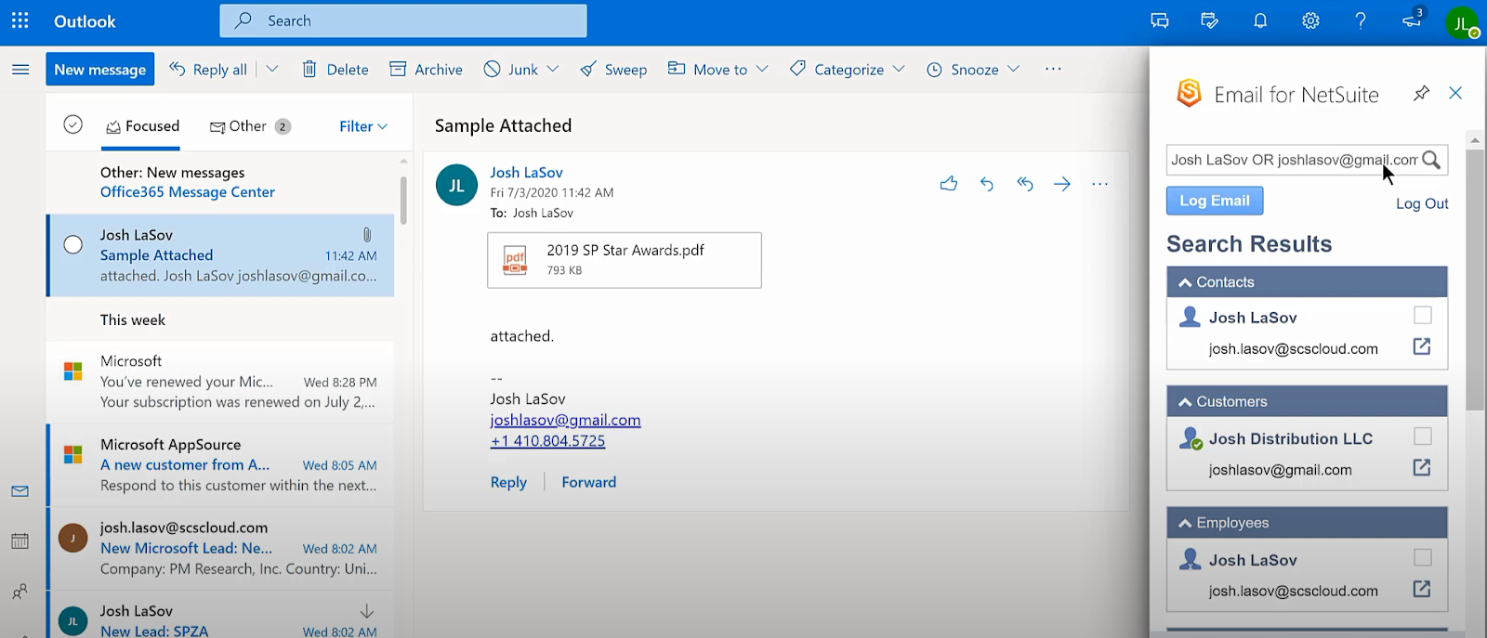Image resolution: width=1487 pixels, height=638 pixels.
Task: Click the Like thumbs-up icon
Action: tap(948, 184)
